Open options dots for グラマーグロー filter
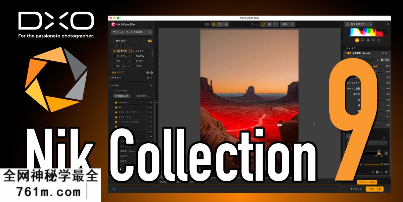This screenshot has width=403, height=202. click(x=147, y=117)
